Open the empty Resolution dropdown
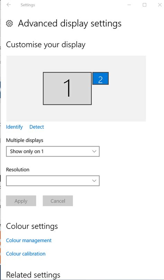 click(53, 181)
